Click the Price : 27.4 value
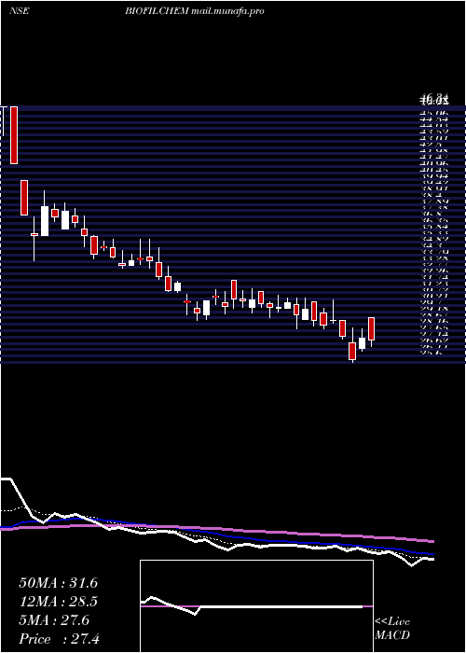 click(59, 639)
